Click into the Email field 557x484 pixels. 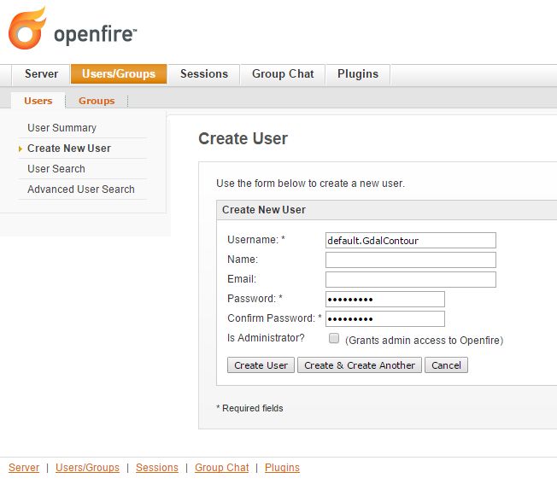pyautogui.click(x=410, y=279)
